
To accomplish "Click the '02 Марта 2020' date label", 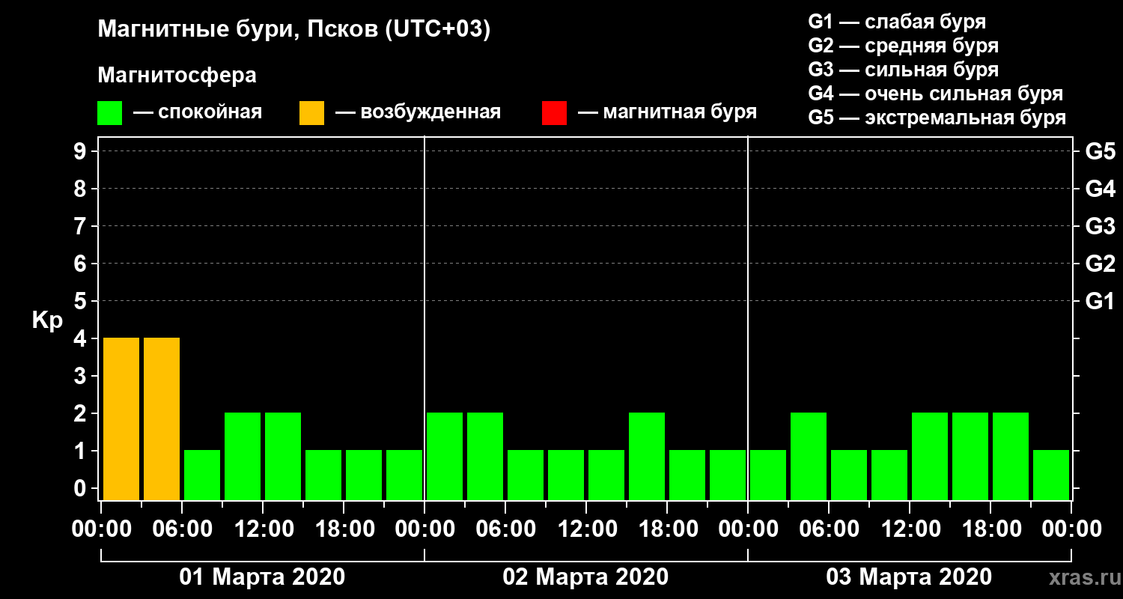I will [x=585, y=577].
